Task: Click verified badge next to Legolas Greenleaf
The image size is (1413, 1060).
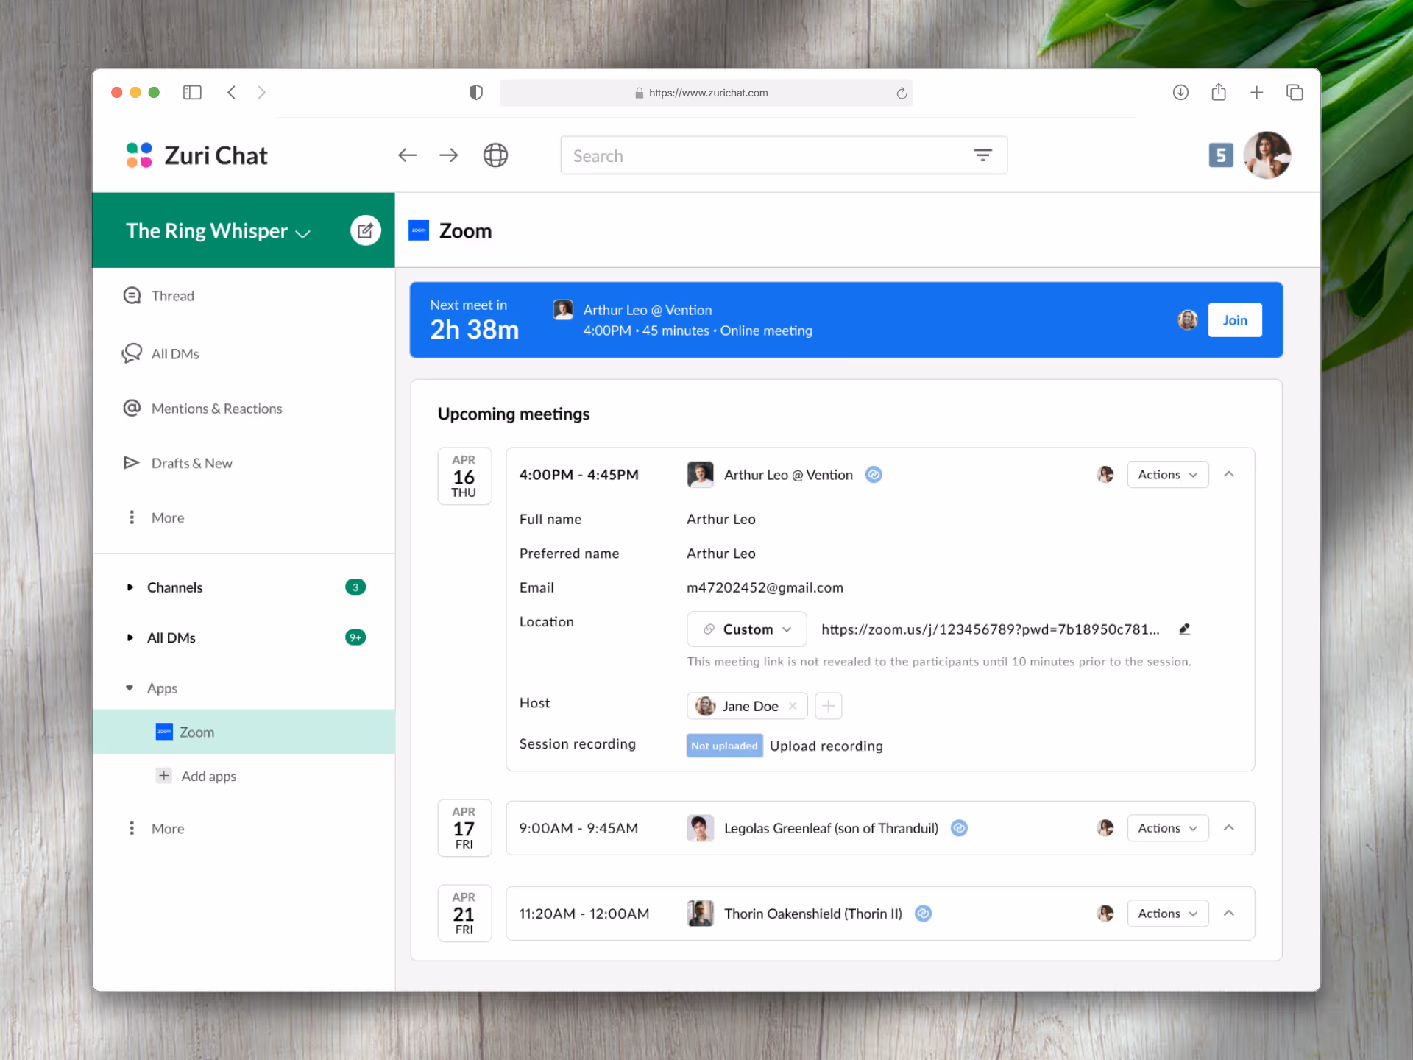Action: click(959, 828)
